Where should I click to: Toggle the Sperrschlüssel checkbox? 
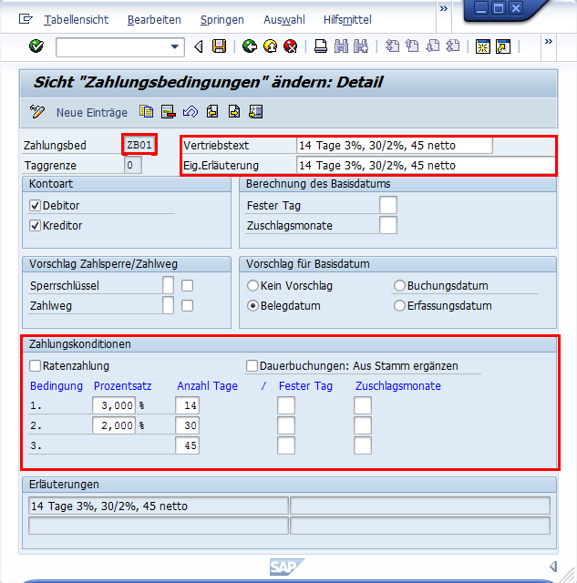[x=187, y=285]
